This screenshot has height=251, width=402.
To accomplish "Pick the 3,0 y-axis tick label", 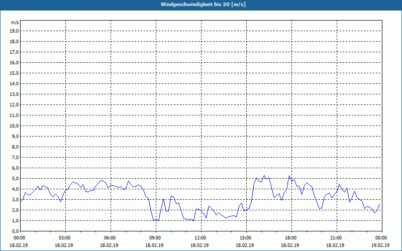I will (15, 199).
